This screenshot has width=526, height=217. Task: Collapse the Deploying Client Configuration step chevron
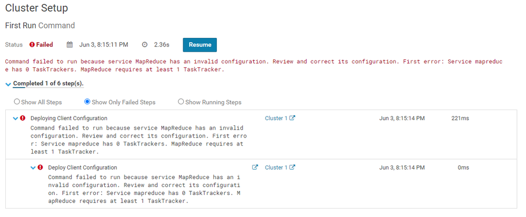pyautogui.click(x=15, y=119)
